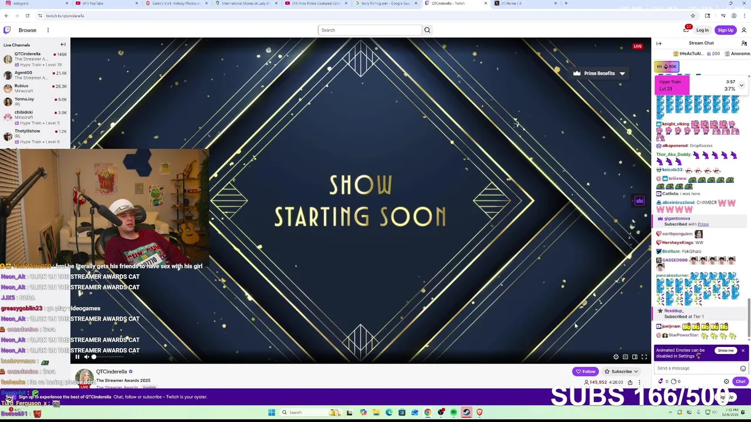Switch to the Instagram browser tab
The width and height of the screenshot is (751, 422).
pos(35,4)
